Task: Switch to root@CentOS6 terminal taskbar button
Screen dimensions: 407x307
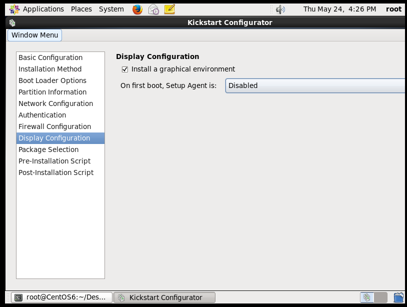Action: pyautogui.click(x=62, y=297)
